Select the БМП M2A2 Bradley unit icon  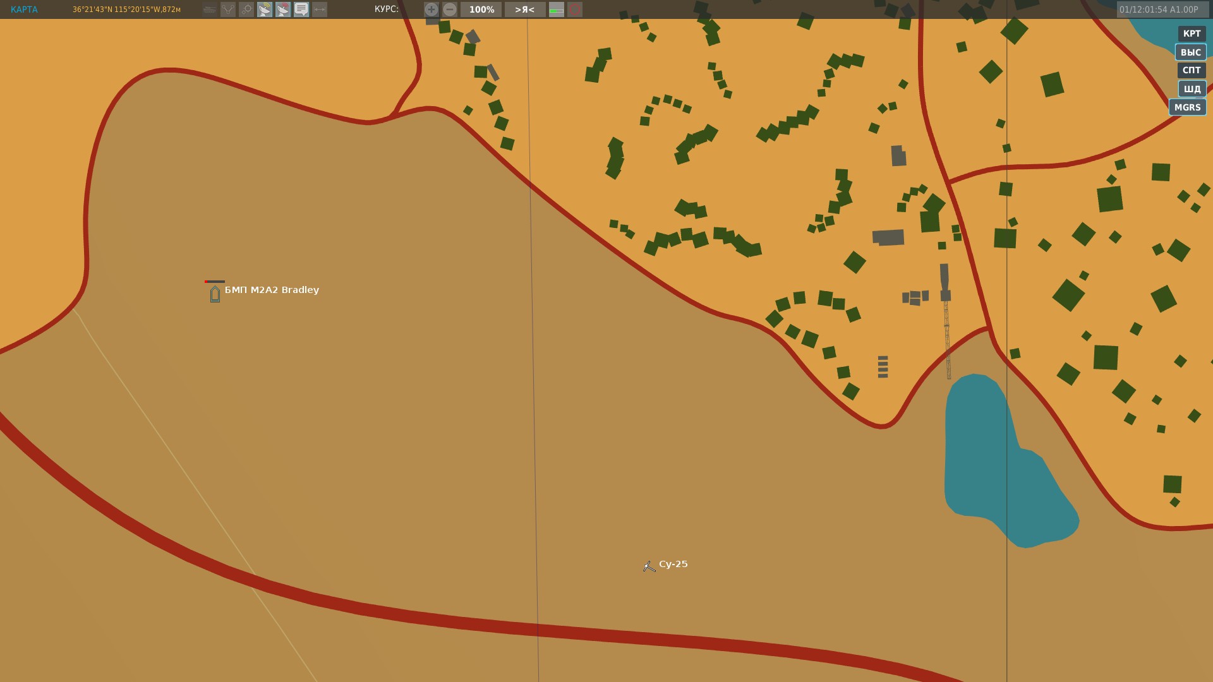click(215, 294)
